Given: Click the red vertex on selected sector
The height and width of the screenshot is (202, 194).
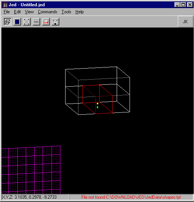Looking at the screenshot, I should [100, 85].
